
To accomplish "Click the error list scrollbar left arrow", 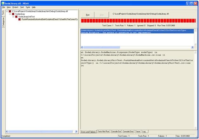I will [x=82, y=47].
